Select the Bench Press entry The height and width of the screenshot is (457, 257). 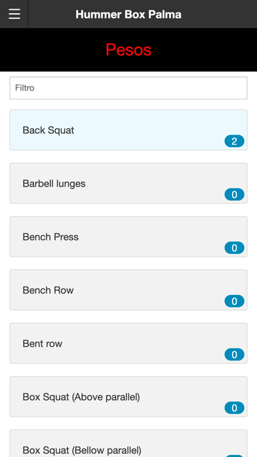point(128,236)
